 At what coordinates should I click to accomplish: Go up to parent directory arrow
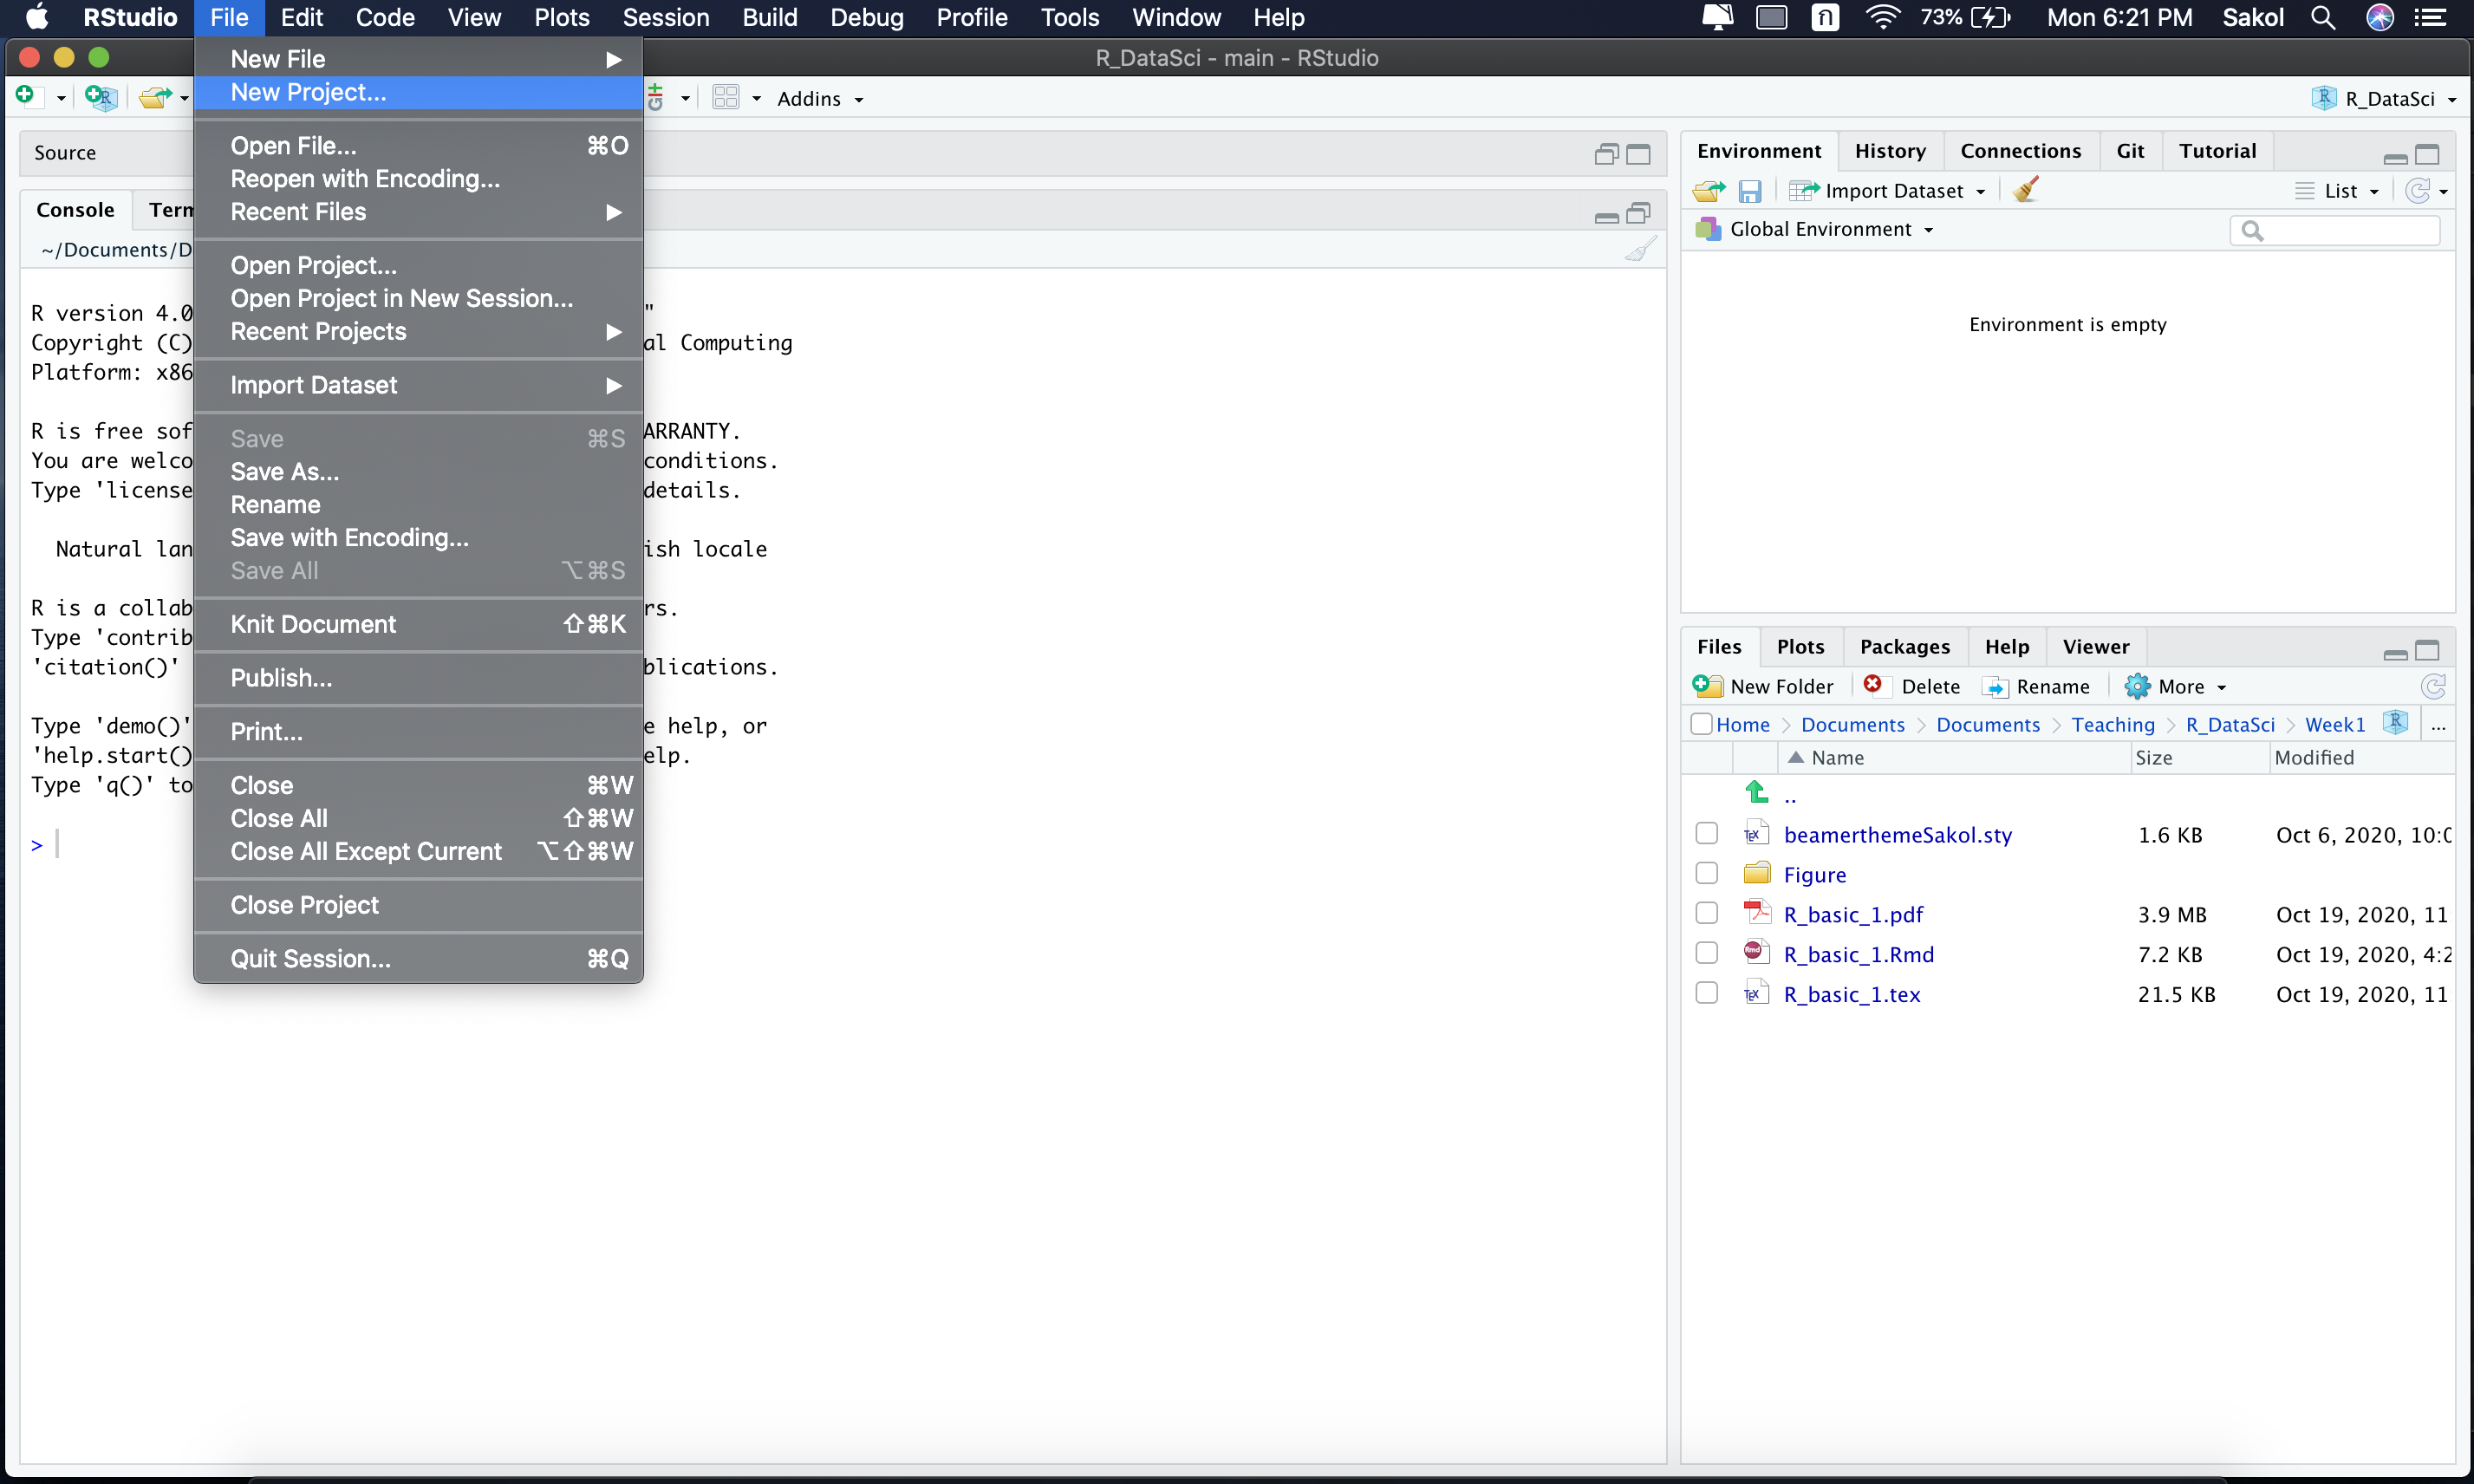click(1757, 794)
